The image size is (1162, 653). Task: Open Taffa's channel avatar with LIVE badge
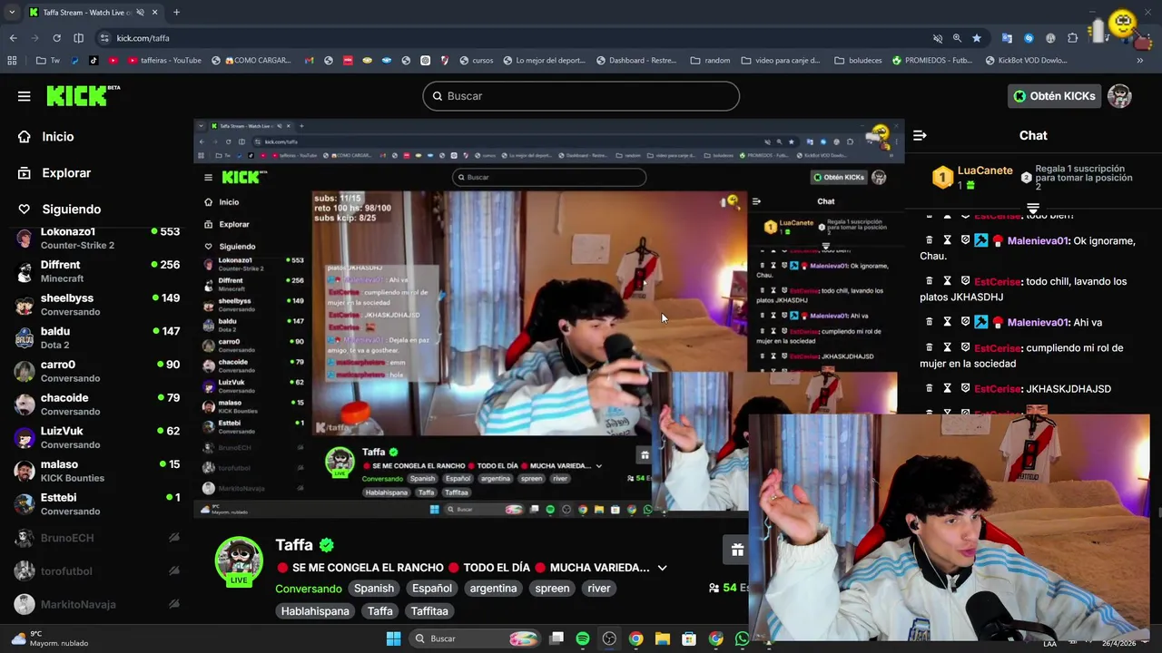point(239,560)
